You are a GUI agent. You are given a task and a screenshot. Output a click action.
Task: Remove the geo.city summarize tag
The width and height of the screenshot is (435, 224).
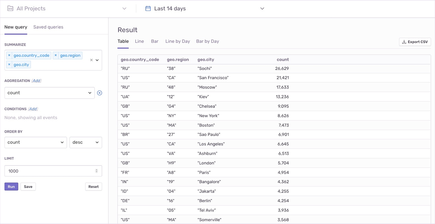coord(9,64)
